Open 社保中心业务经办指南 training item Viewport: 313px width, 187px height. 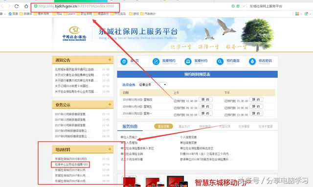(x=71, y=164)
